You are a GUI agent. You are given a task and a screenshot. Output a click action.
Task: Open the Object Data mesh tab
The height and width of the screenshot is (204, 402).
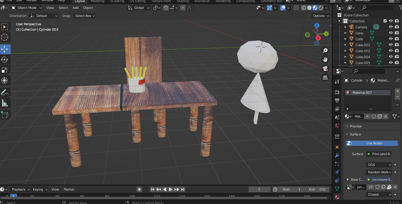[x=337, y=189]
